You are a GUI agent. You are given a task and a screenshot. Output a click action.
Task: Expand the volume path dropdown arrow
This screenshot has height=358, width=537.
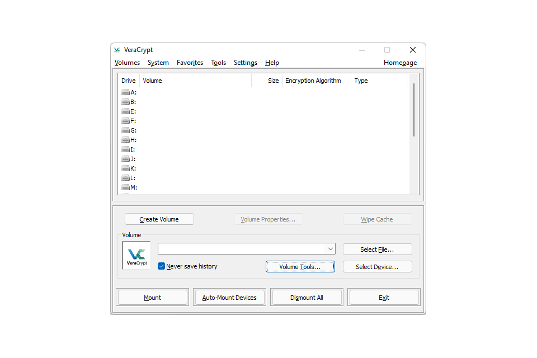point(330,249)
